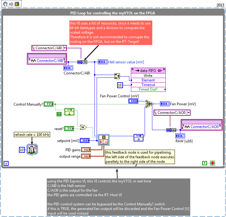Select the Select function triangle node
The image size is (226, 217).
tap(150, 104)
